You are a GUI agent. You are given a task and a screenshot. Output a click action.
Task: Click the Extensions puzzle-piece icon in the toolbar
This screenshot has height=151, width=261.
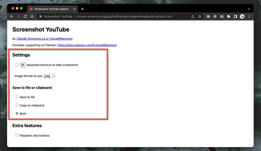229,16
